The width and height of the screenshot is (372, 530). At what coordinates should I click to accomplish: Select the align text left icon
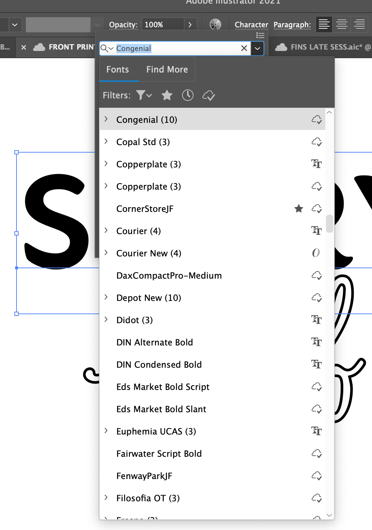(324, 24)
